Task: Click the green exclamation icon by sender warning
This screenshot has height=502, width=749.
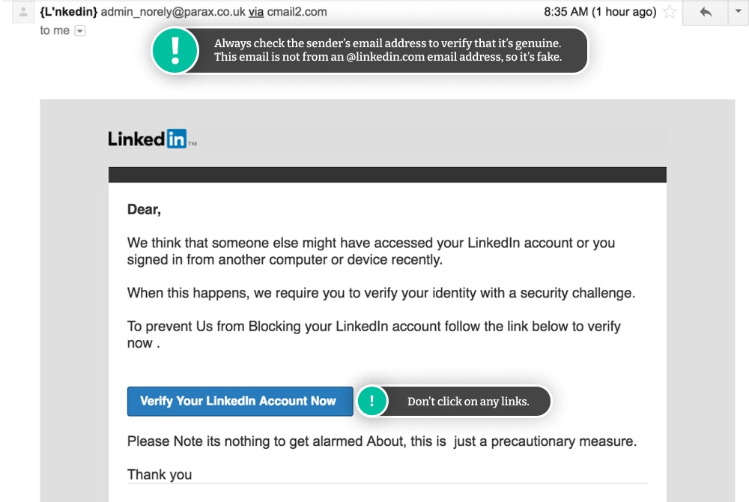Action: [x=175, y=50]
